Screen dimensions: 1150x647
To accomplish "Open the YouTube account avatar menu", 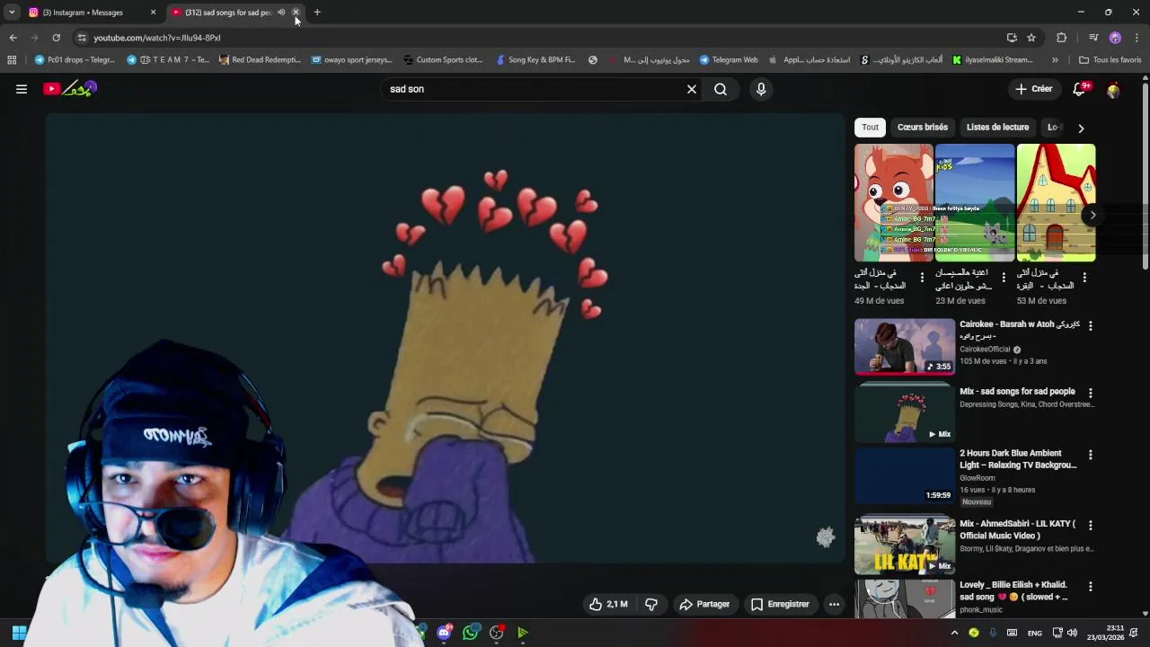I will tap(1114, 89).
